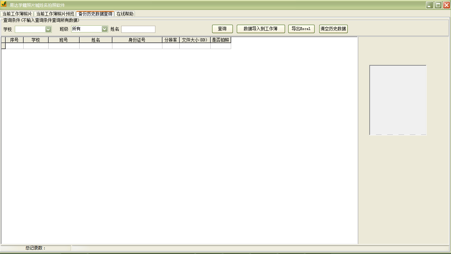Click the 导出Excel button
Screen dimensions: 451x254
(301, 29)
